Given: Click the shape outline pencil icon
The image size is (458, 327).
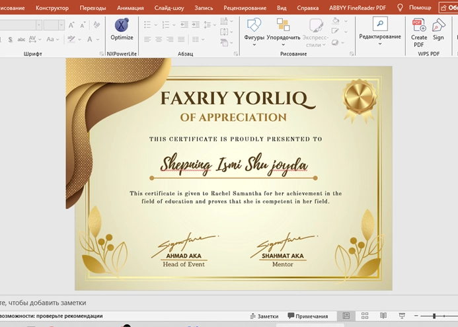Looking at the screenshot, I should click(x=335, y=31).
